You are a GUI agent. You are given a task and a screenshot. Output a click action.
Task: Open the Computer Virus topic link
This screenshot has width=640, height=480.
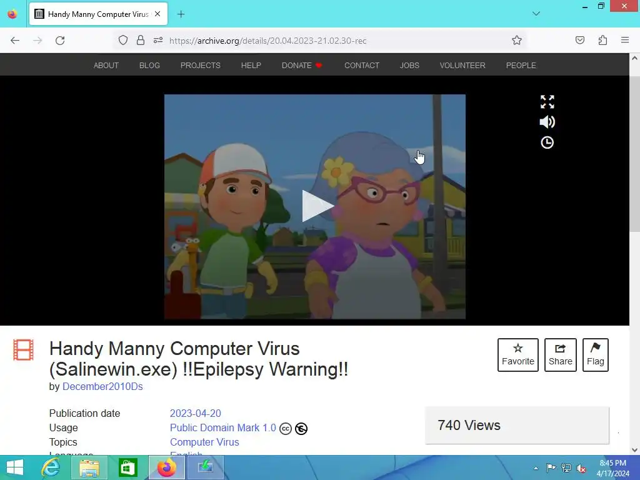point(204,442)
